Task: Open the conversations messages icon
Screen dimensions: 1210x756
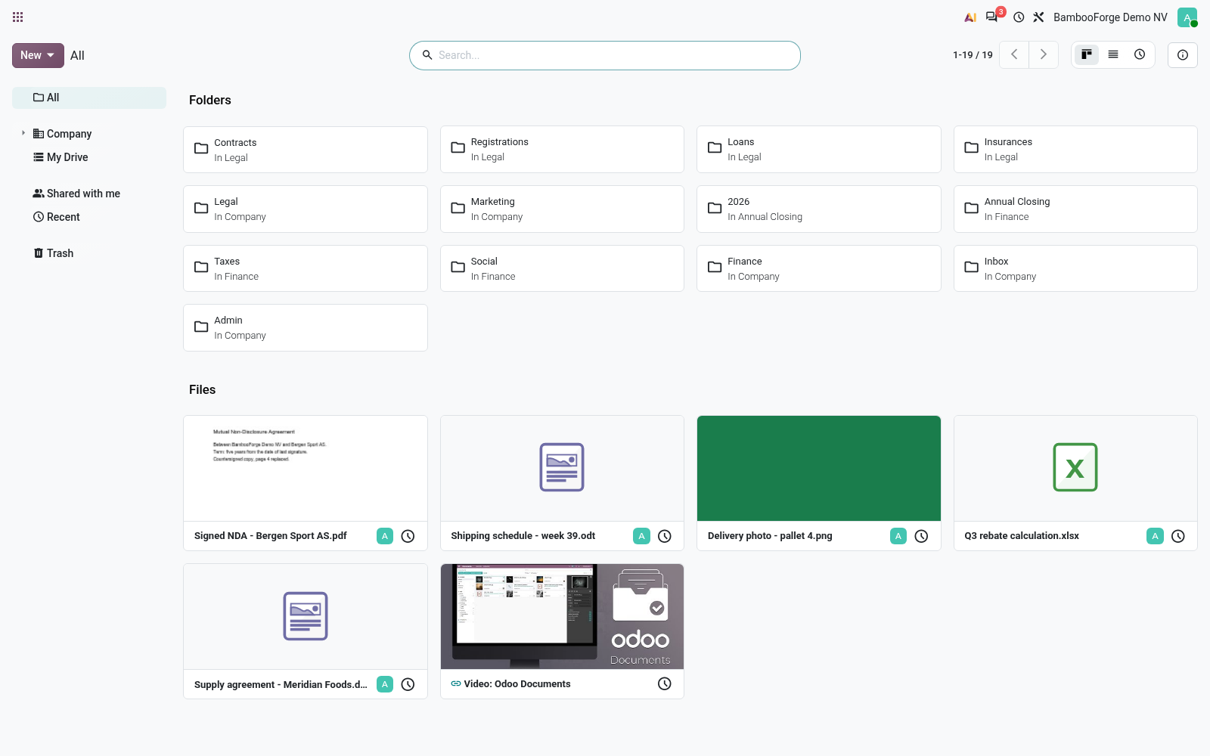Action: 991,17
